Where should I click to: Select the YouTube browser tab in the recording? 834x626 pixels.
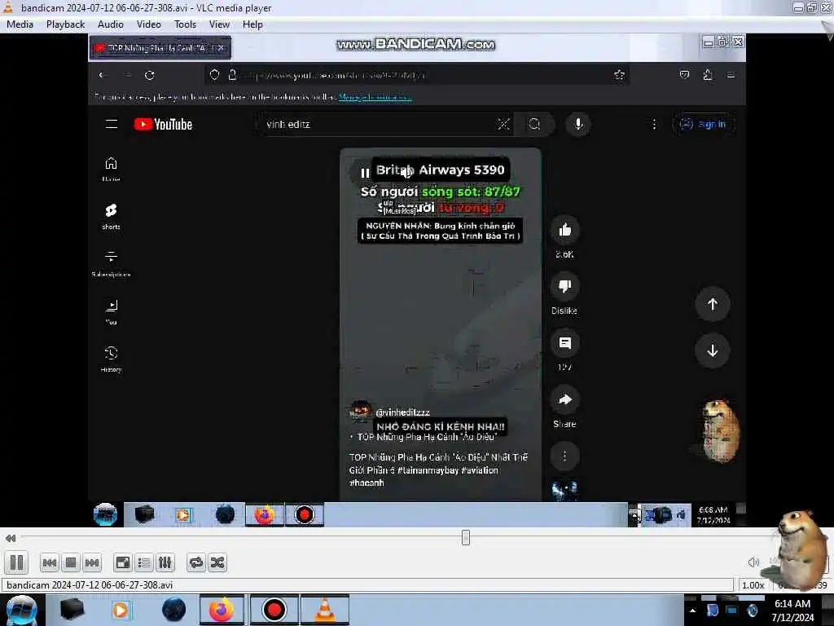(160, 48)
